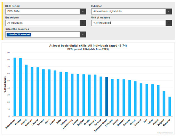Click the Germany bar in the chart

124,98
